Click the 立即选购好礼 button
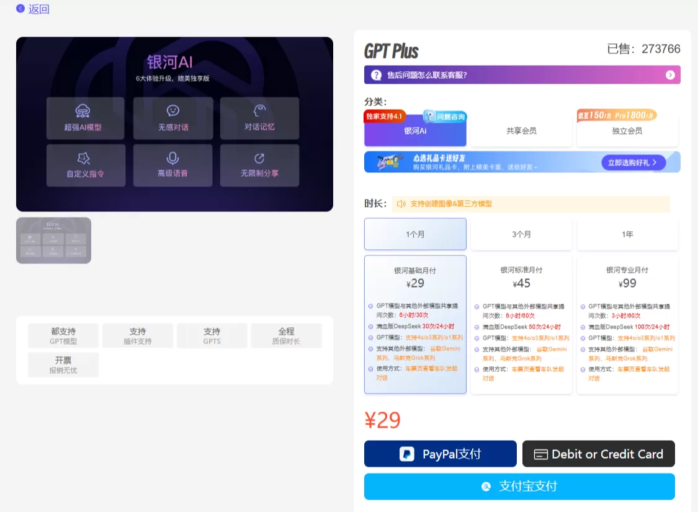This screenshot has width=698, height=512. (633, 163)
